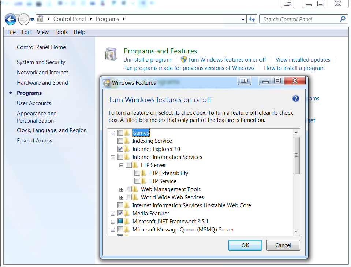Check the Games feature checkbox
Screen dimensions: 351x267
click(120, 133)
